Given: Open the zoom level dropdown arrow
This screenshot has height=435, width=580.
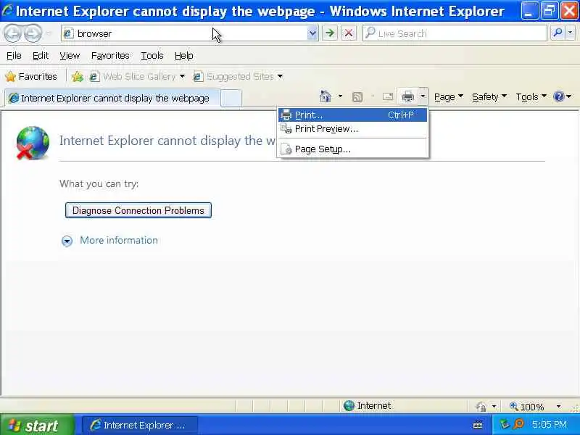Looking at the screenshot, I should (558, 407).
